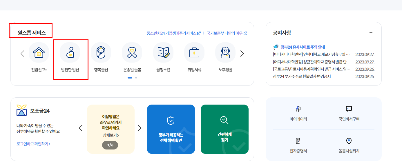Go to next 보조금24 usage slide
This screenshot has width=402, height=166.
(140, 128)
